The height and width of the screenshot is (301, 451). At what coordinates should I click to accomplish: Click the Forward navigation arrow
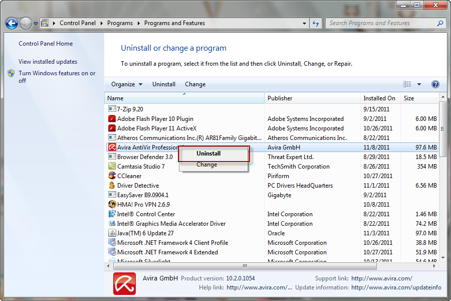(x=26, y=24)
